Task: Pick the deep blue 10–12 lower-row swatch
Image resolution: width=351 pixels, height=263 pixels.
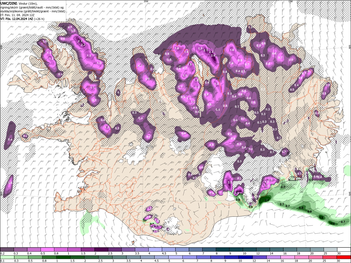Action: coord(245,257)
